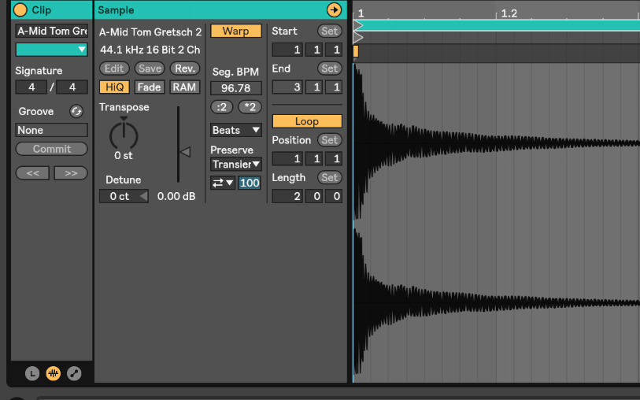Click the sample gain slider handle
Image resolution: width=640 pixels, height=400 pixels.
point(185,152)
